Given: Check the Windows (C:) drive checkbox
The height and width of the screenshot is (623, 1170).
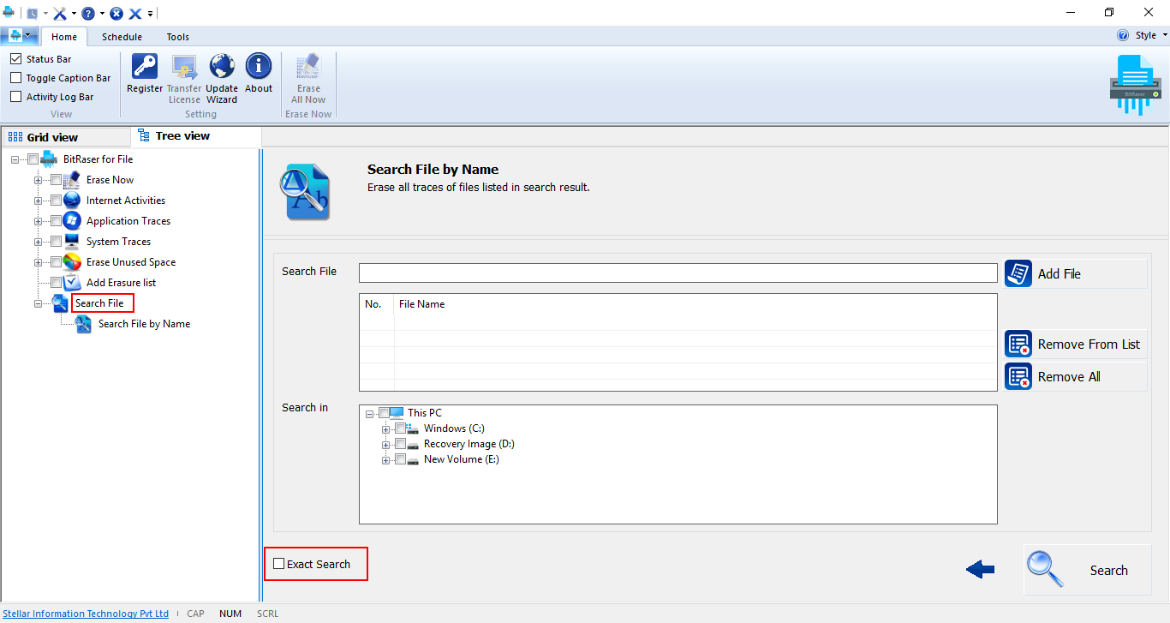Looking at the screenshot, I should point(400,428).
